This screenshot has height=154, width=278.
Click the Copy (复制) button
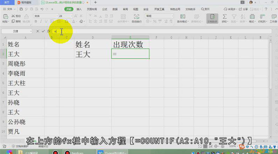tap(16, 21)
